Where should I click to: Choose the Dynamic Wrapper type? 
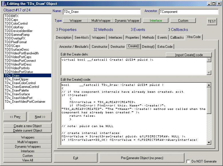(x=127, y=21)
